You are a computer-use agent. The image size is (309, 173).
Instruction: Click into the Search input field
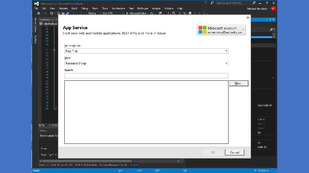pyautogui.click(x=146, y=76)
